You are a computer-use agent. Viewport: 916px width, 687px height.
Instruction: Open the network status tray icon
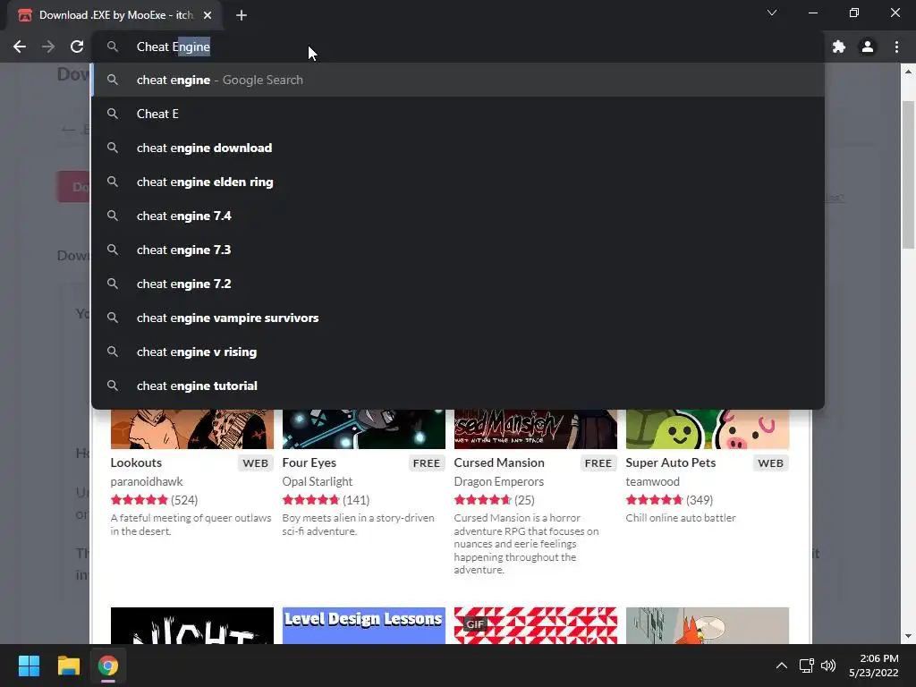tap(807, 666)
